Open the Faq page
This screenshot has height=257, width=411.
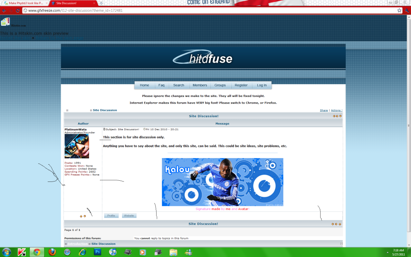pyautogui.click(x=161, y=85)
